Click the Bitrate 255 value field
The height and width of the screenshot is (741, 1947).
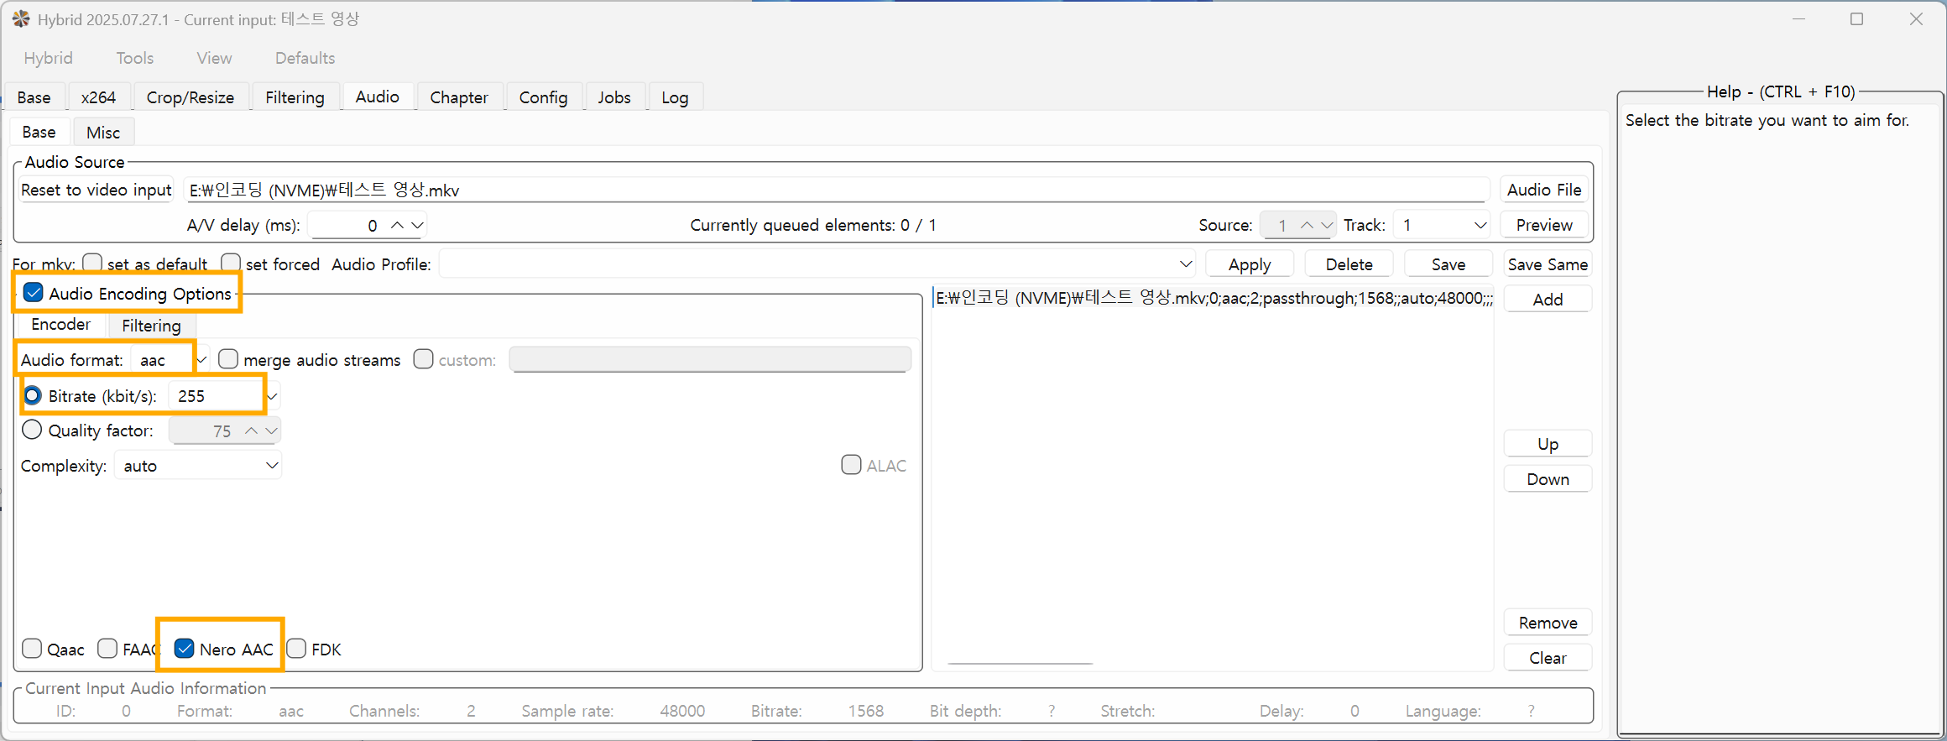point(217,396)
